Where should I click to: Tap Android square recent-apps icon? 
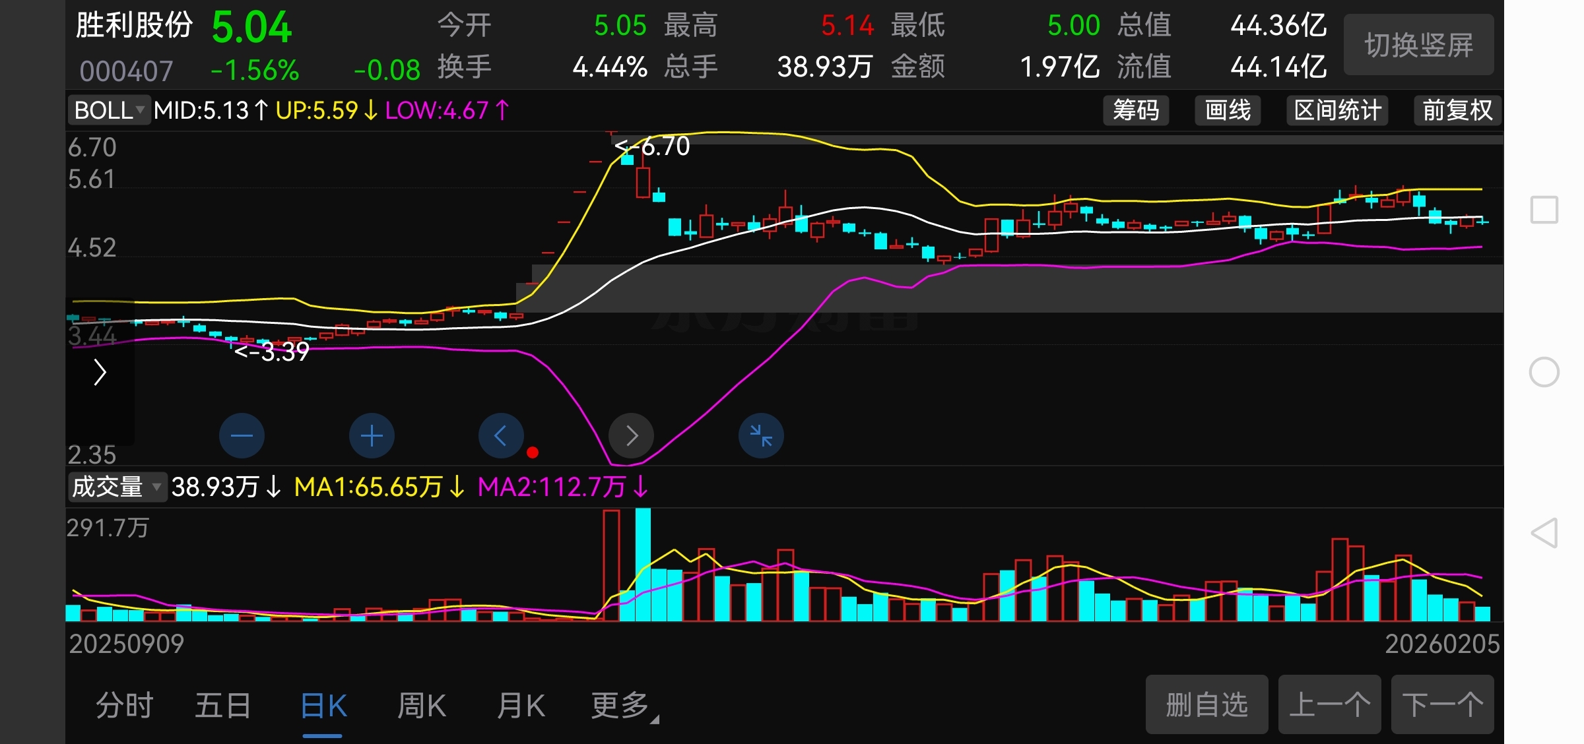[1544, 210]
